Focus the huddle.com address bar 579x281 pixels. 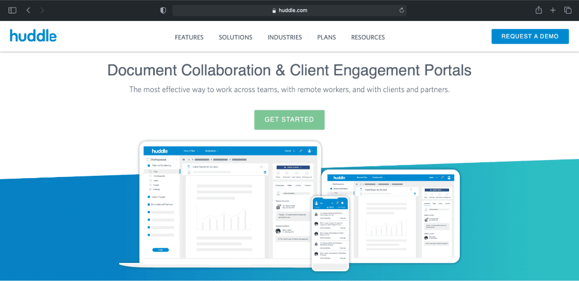(x=288, y=10)
